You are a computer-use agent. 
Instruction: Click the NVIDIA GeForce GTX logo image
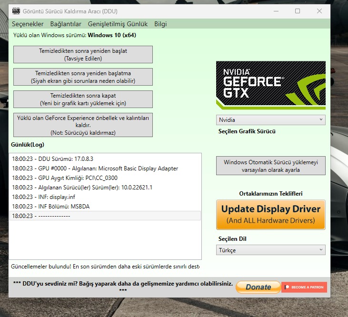click(x=271, y=85)
